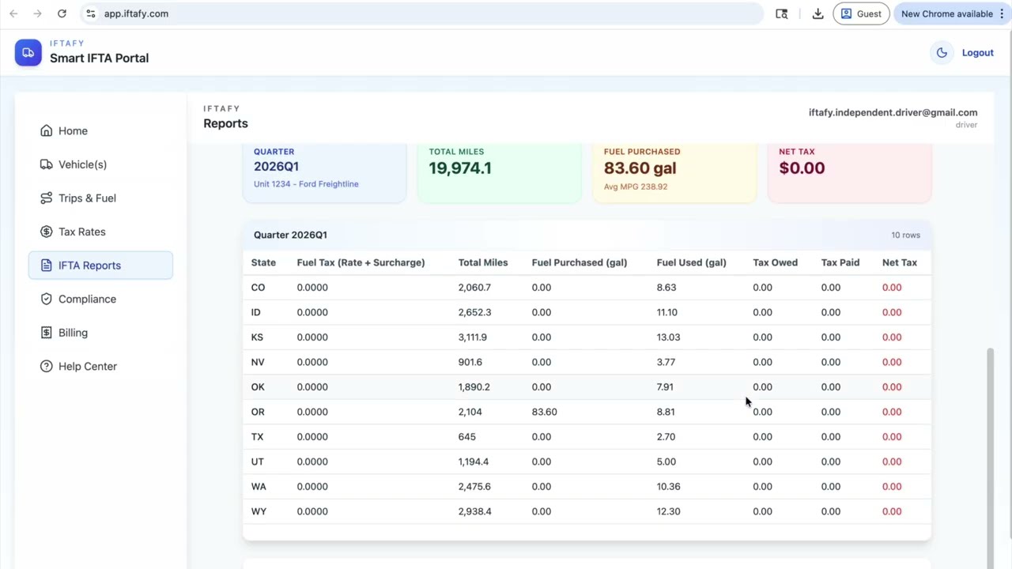The height and width of the screenshot is (569, 1012).
Task: Open Chrome downloads icon
Action: 818,13
